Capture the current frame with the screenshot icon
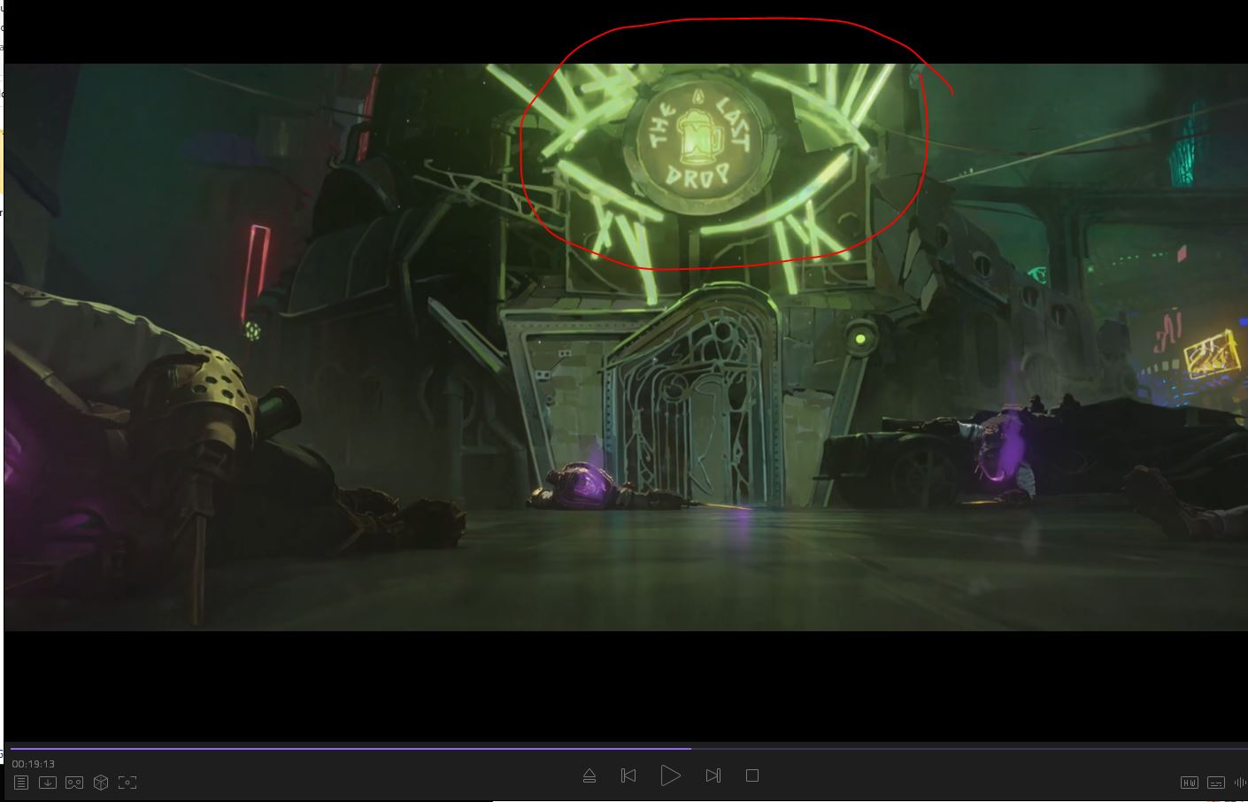The height and width of the screenshot is (802, 1248). 127,783
